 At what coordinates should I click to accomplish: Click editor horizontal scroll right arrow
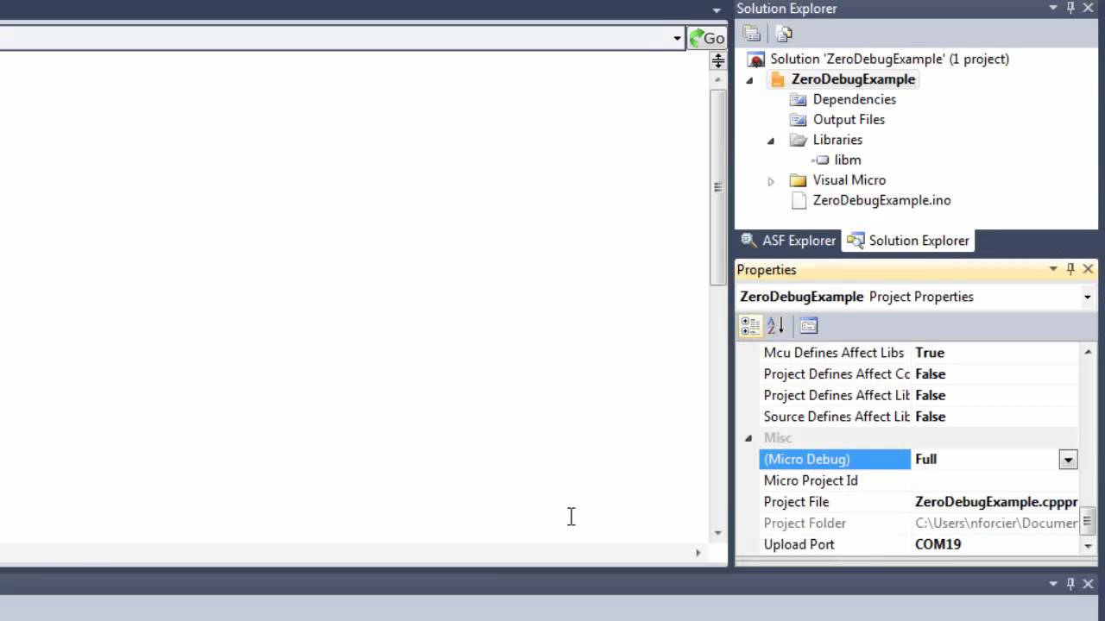pyautogui.click(x=698, y=553)
